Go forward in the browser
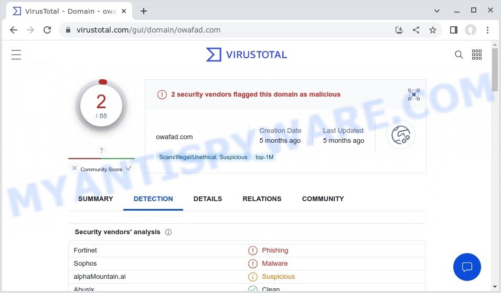501x293 pixels. coord(30,30)
